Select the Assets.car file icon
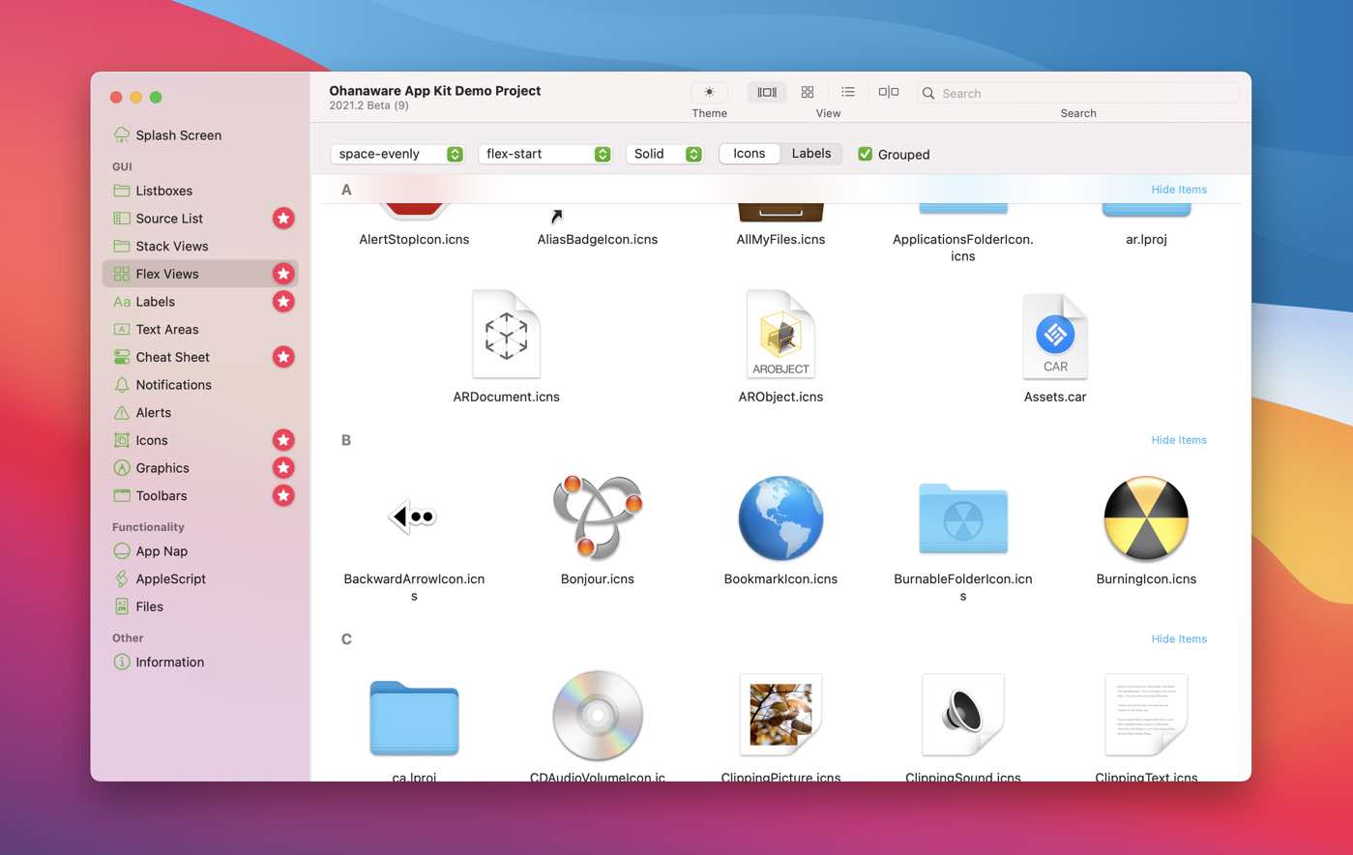Image resolution: width=1353 pixels, height=855 pixels. [x=1055, y=336]
